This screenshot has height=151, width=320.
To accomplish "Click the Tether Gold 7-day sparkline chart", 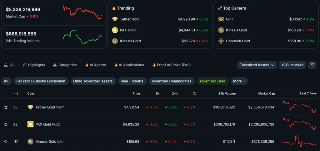I will pos(299,107).
